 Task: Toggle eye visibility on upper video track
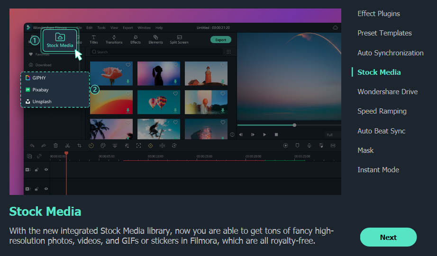pos(46,169)
